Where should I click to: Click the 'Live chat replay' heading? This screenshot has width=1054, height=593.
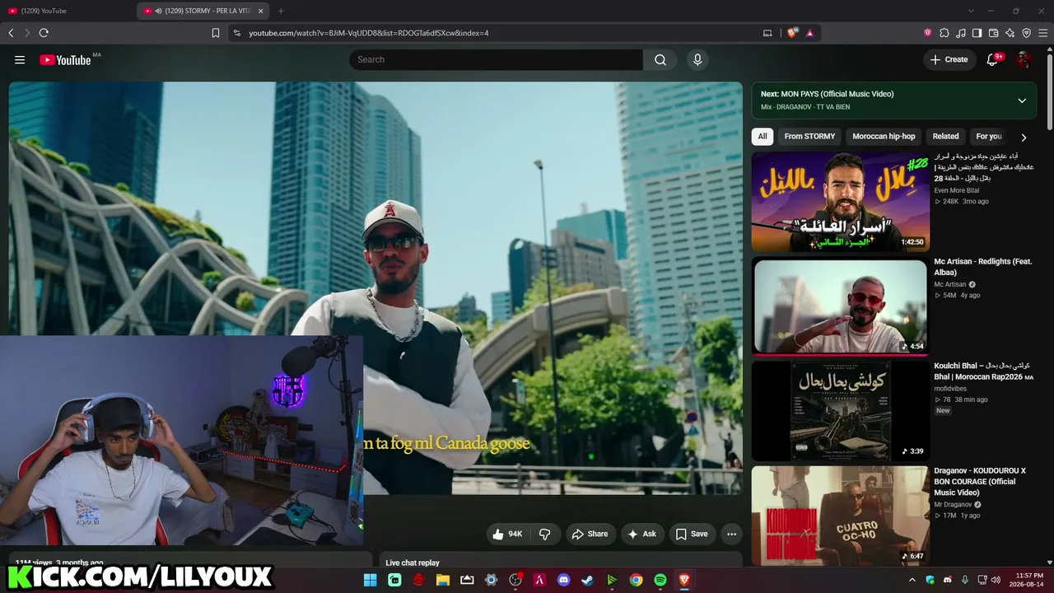pos(413,563)
